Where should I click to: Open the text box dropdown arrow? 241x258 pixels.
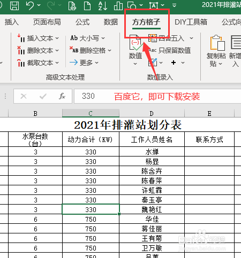162,5
